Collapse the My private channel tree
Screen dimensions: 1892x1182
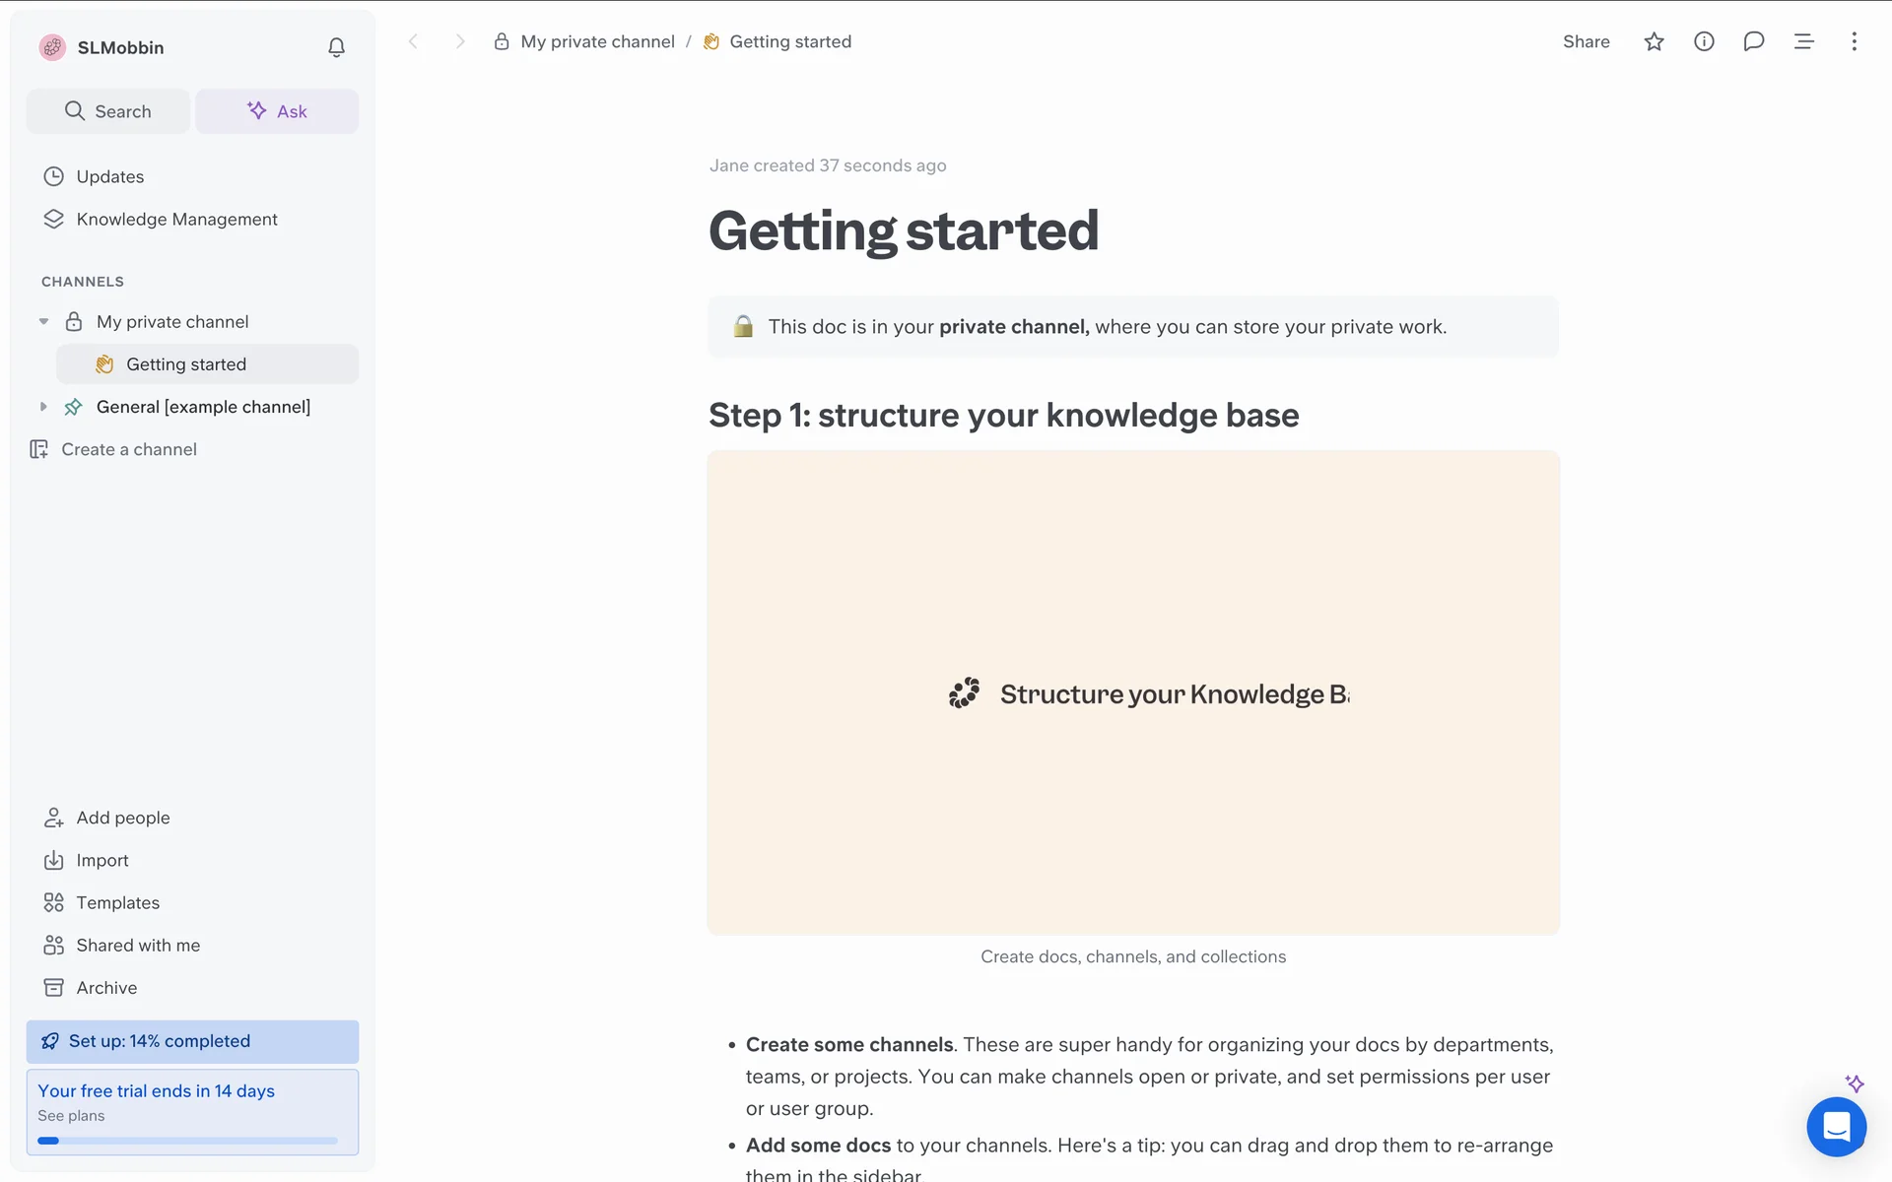pos(43,322)
